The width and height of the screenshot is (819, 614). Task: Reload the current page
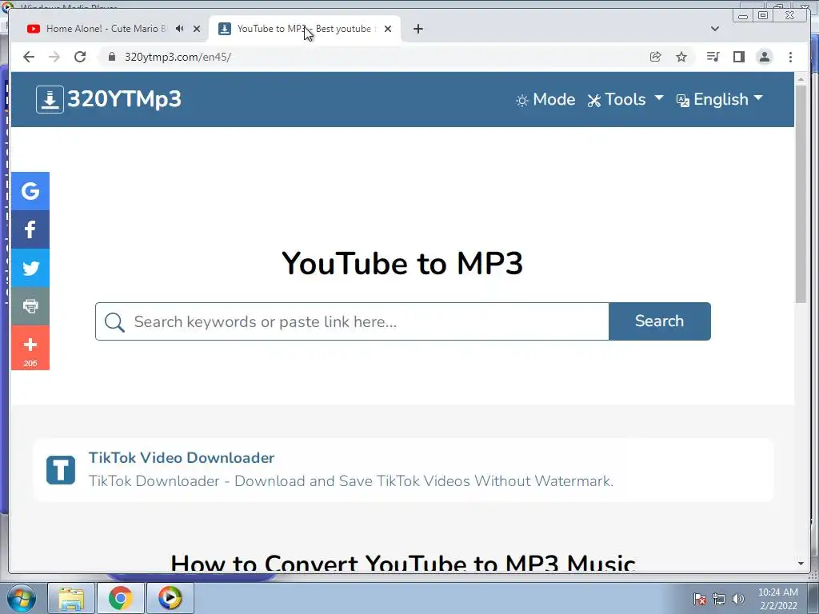pos(80,57)
